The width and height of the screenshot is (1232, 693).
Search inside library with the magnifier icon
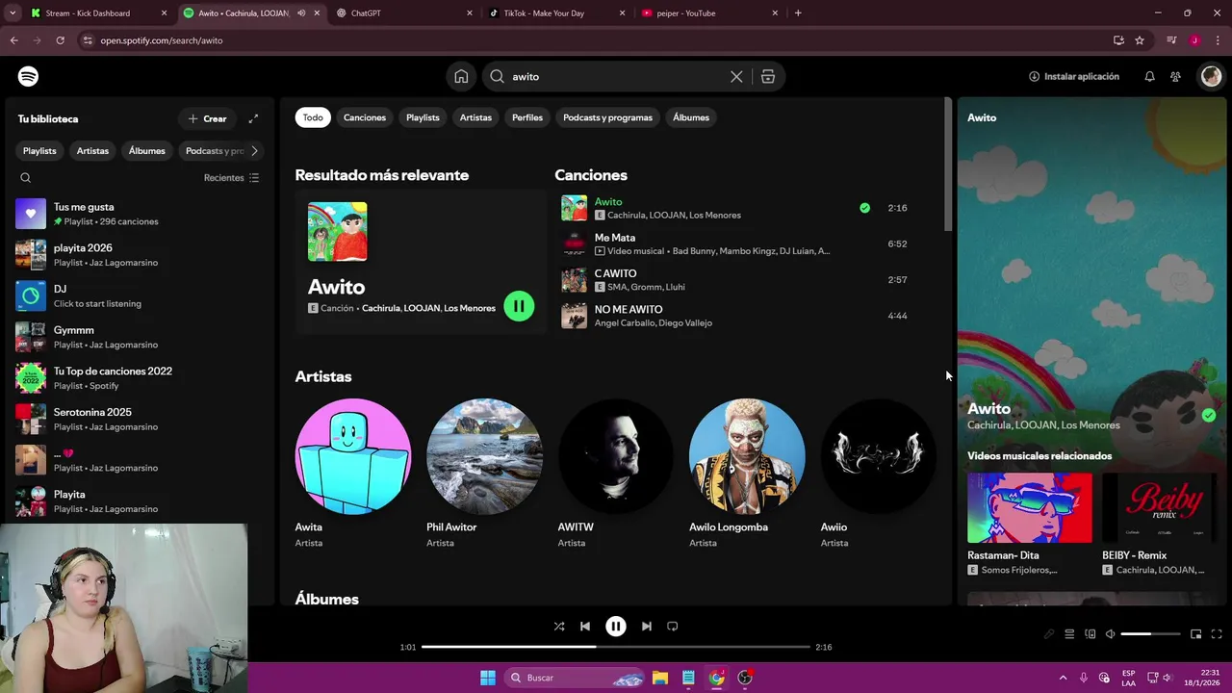[26, 177]
